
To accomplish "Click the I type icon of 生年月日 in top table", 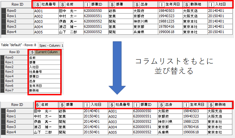I will click(x=162, y=5).
